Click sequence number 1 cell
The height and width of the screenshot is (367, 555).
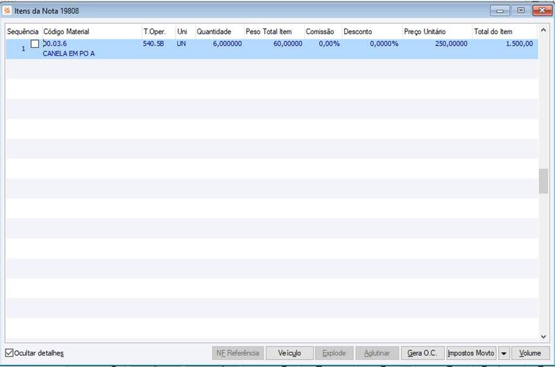coord(24,49)
